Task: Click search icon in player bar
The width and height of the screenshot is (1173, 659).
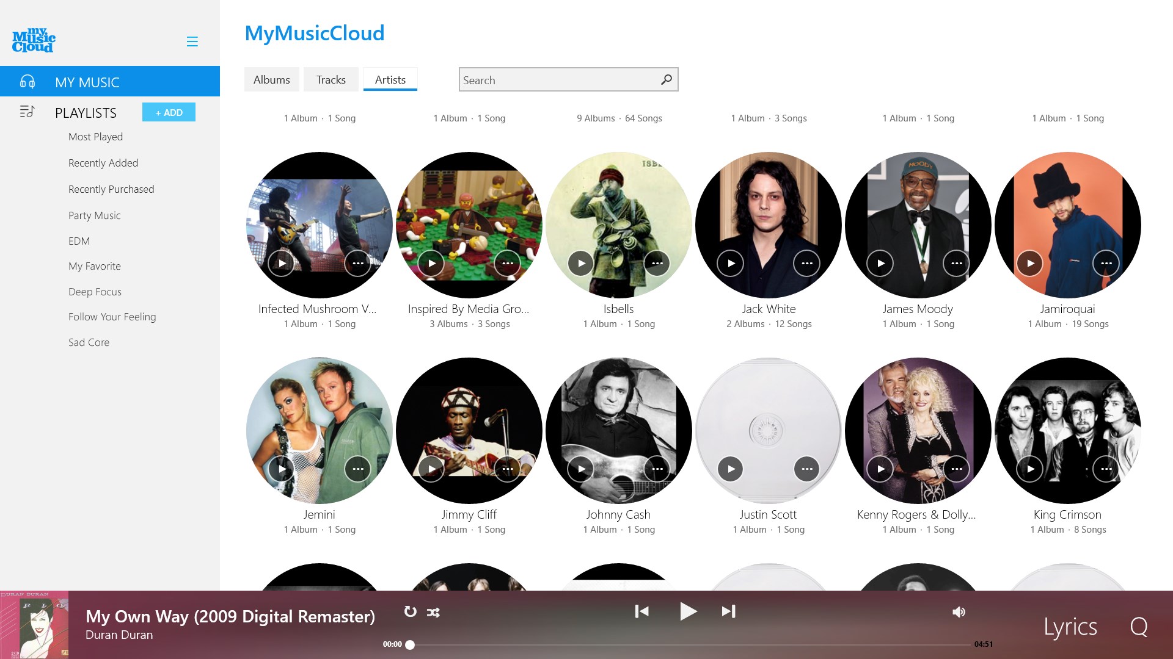Action: [1139, 627]
